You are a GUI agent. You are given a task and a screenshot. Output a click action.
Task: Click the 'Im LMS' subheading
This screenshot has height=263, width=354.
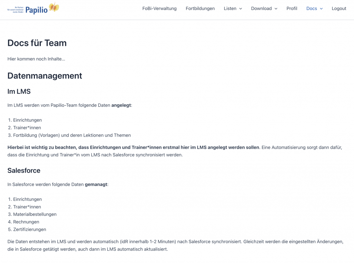19,91
